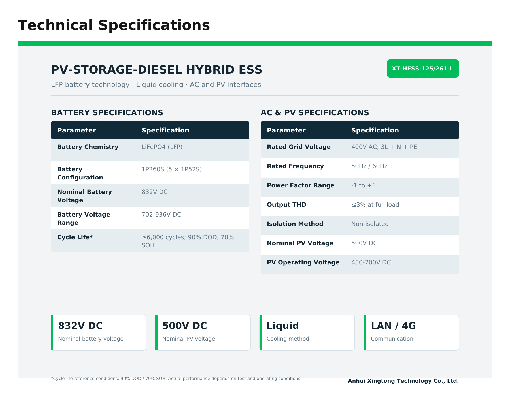Select the 'PV Operating Voltage' row label
Screen dimensions: 510x402
point(303,262)
